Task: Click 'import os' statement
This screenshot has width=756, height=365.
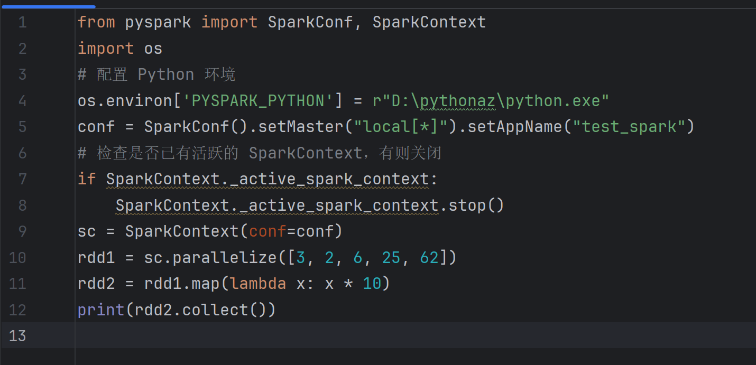Action: click(x=120, y=49)
